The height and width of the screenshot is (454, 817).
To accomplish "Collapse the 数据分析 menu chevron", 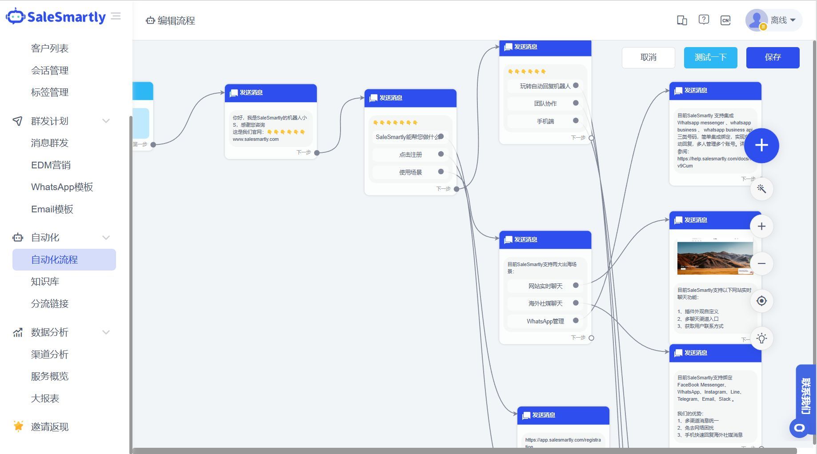I will tap(106, 332).
